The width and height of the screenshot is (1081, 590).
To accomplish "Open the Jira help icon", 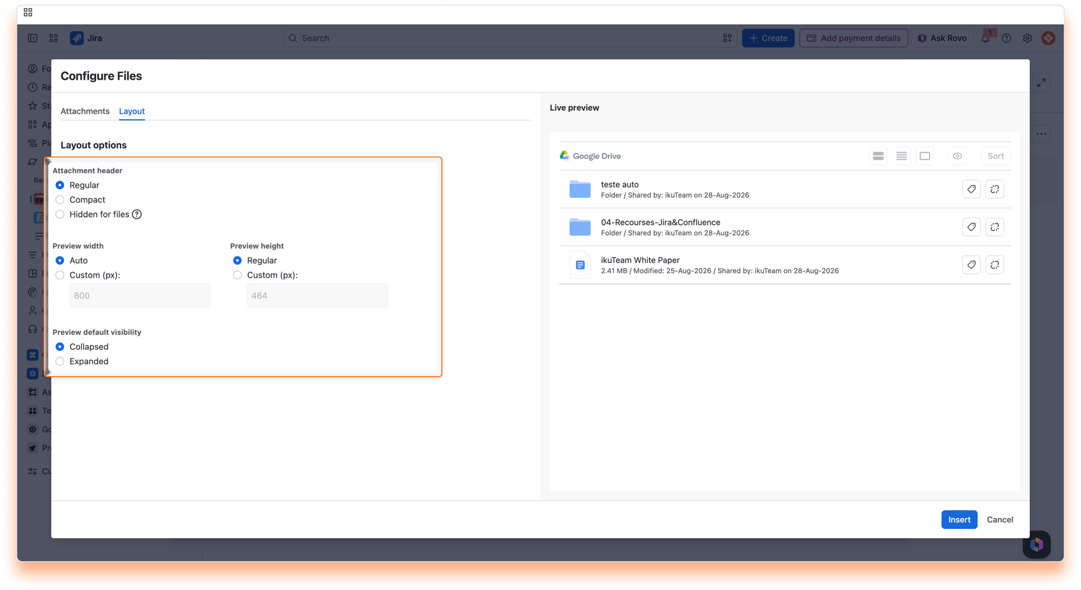I will 1006,38.
